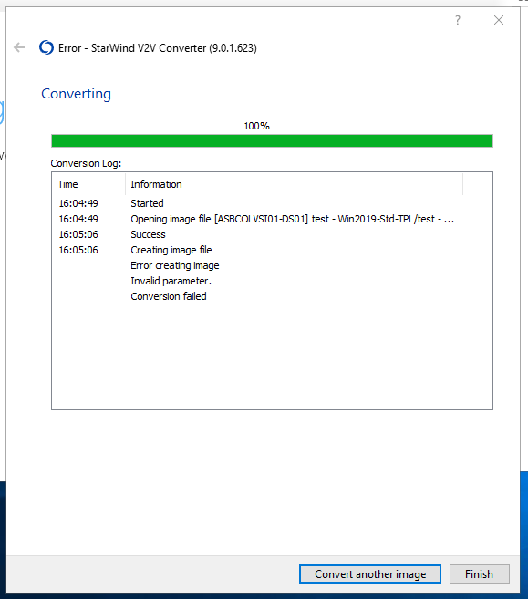Select the Conversion failed log entry
The image size is (528, 599).
(169, 296)
